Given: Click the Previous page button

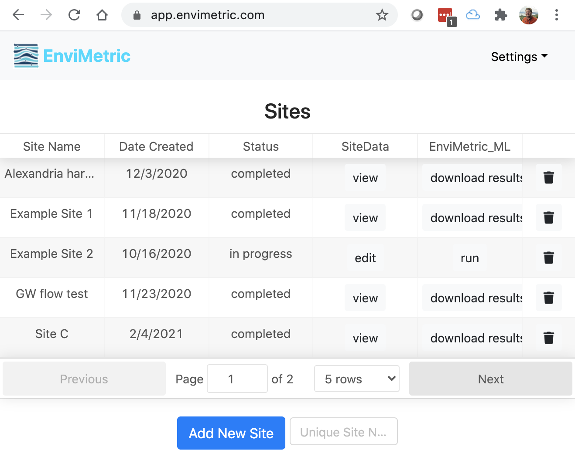Looking at the screenshot, I should click(x=84, y=379).
